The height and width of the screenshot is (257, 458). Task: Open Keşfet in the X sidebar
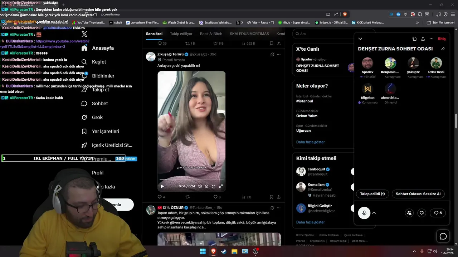(94, 62)
